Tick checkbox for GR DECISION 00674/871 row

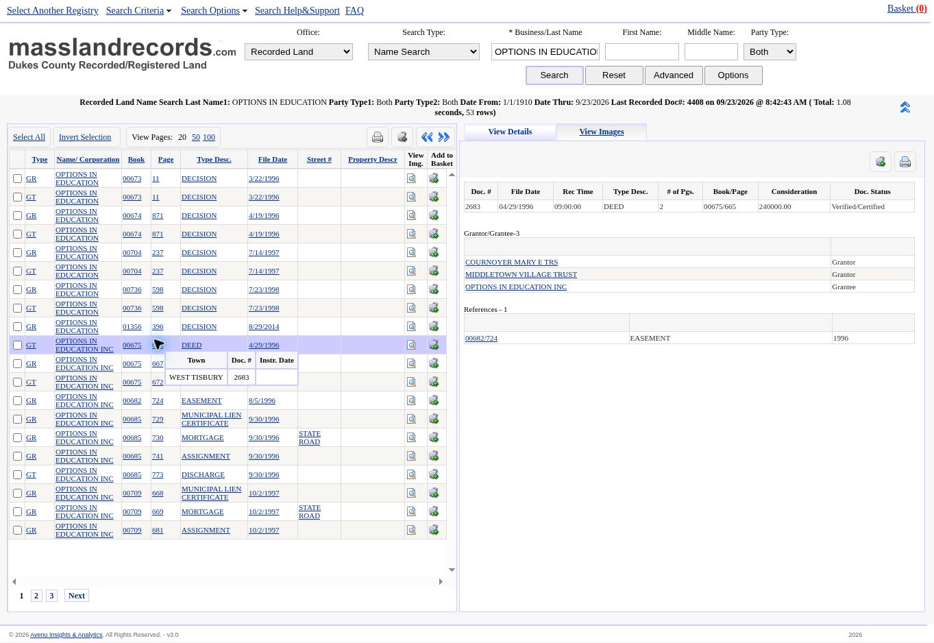pos(18,215)
